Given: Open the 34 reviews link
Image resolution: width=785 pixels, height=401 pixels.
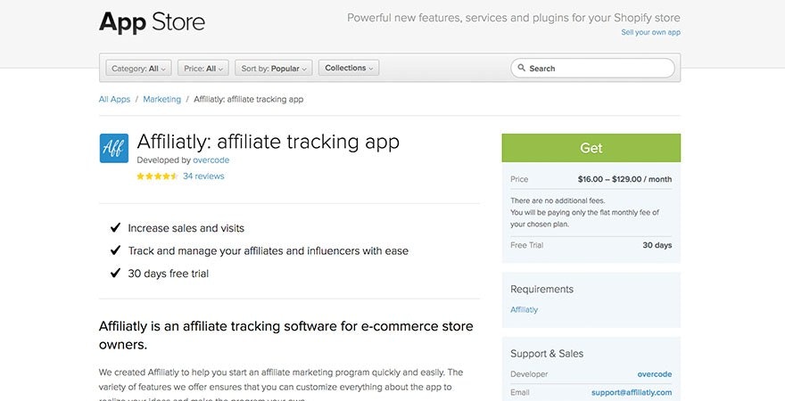Looking at the screenshot, I should pyautogui.click(x=203, y=176).
